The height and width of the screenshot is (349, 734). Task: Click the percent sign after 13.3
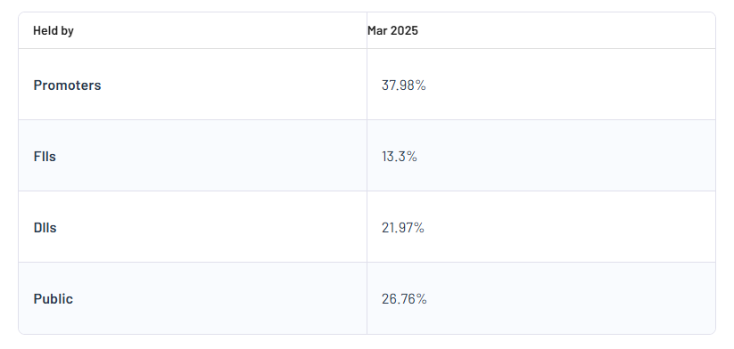pyautogui.click(x=411, y=157)
